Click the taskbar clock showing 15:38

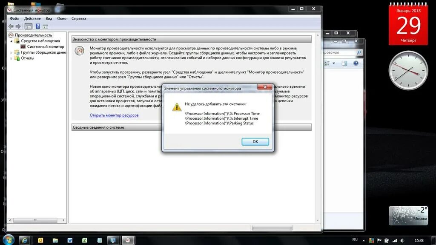419,240
